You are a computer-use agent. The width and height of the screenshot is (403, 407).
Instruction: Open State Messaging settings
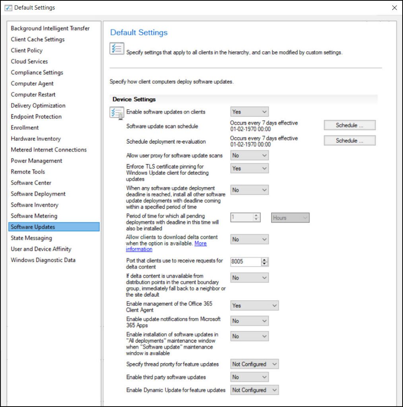tap(31, 238)
